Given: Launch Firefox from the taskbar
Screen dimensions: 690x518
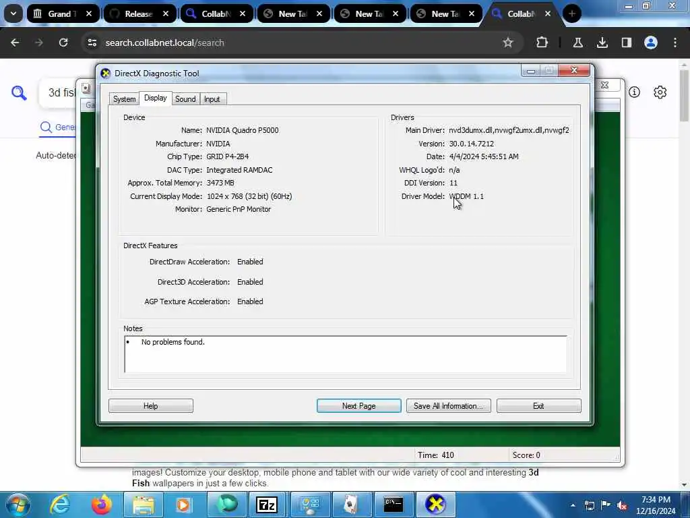Looking at the screenshot, I should (x=102, y=505).
